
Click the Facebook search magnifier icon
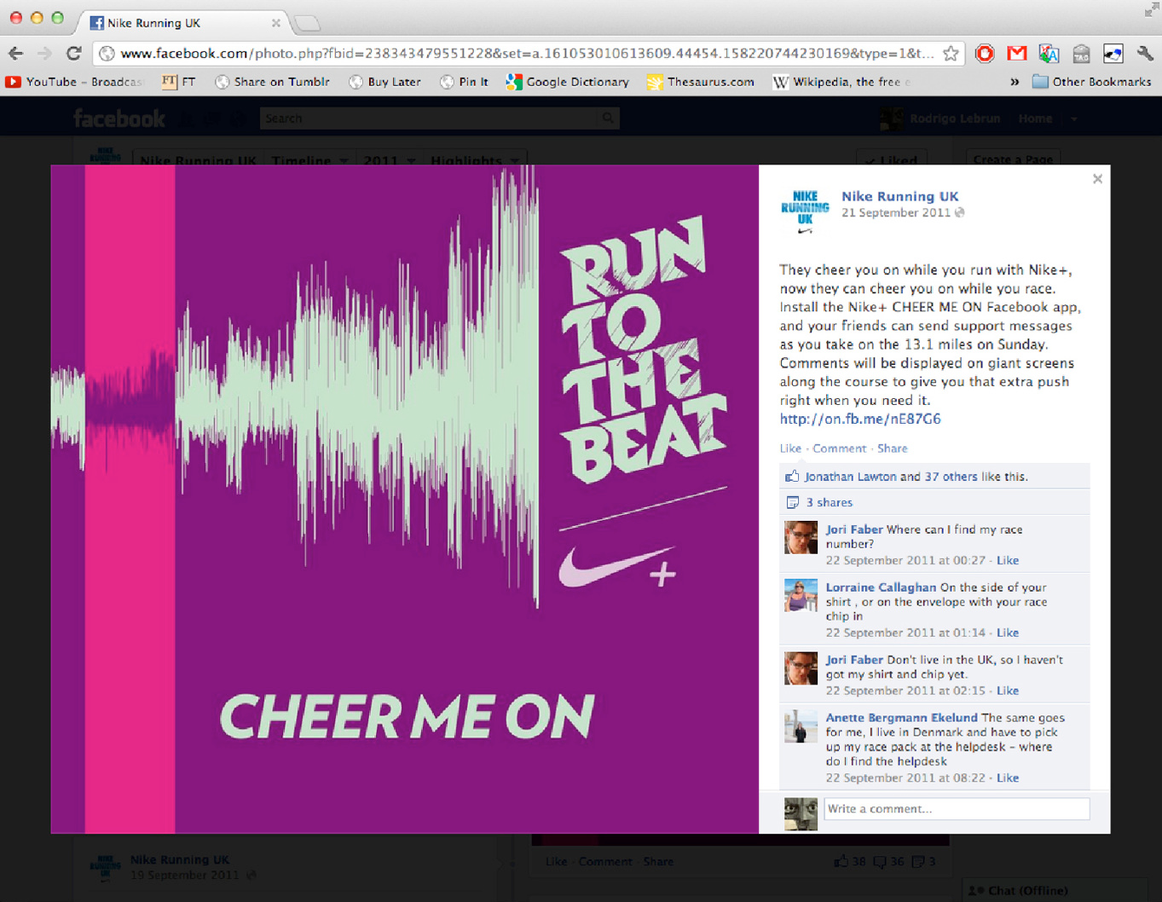(x=608, y=119)
